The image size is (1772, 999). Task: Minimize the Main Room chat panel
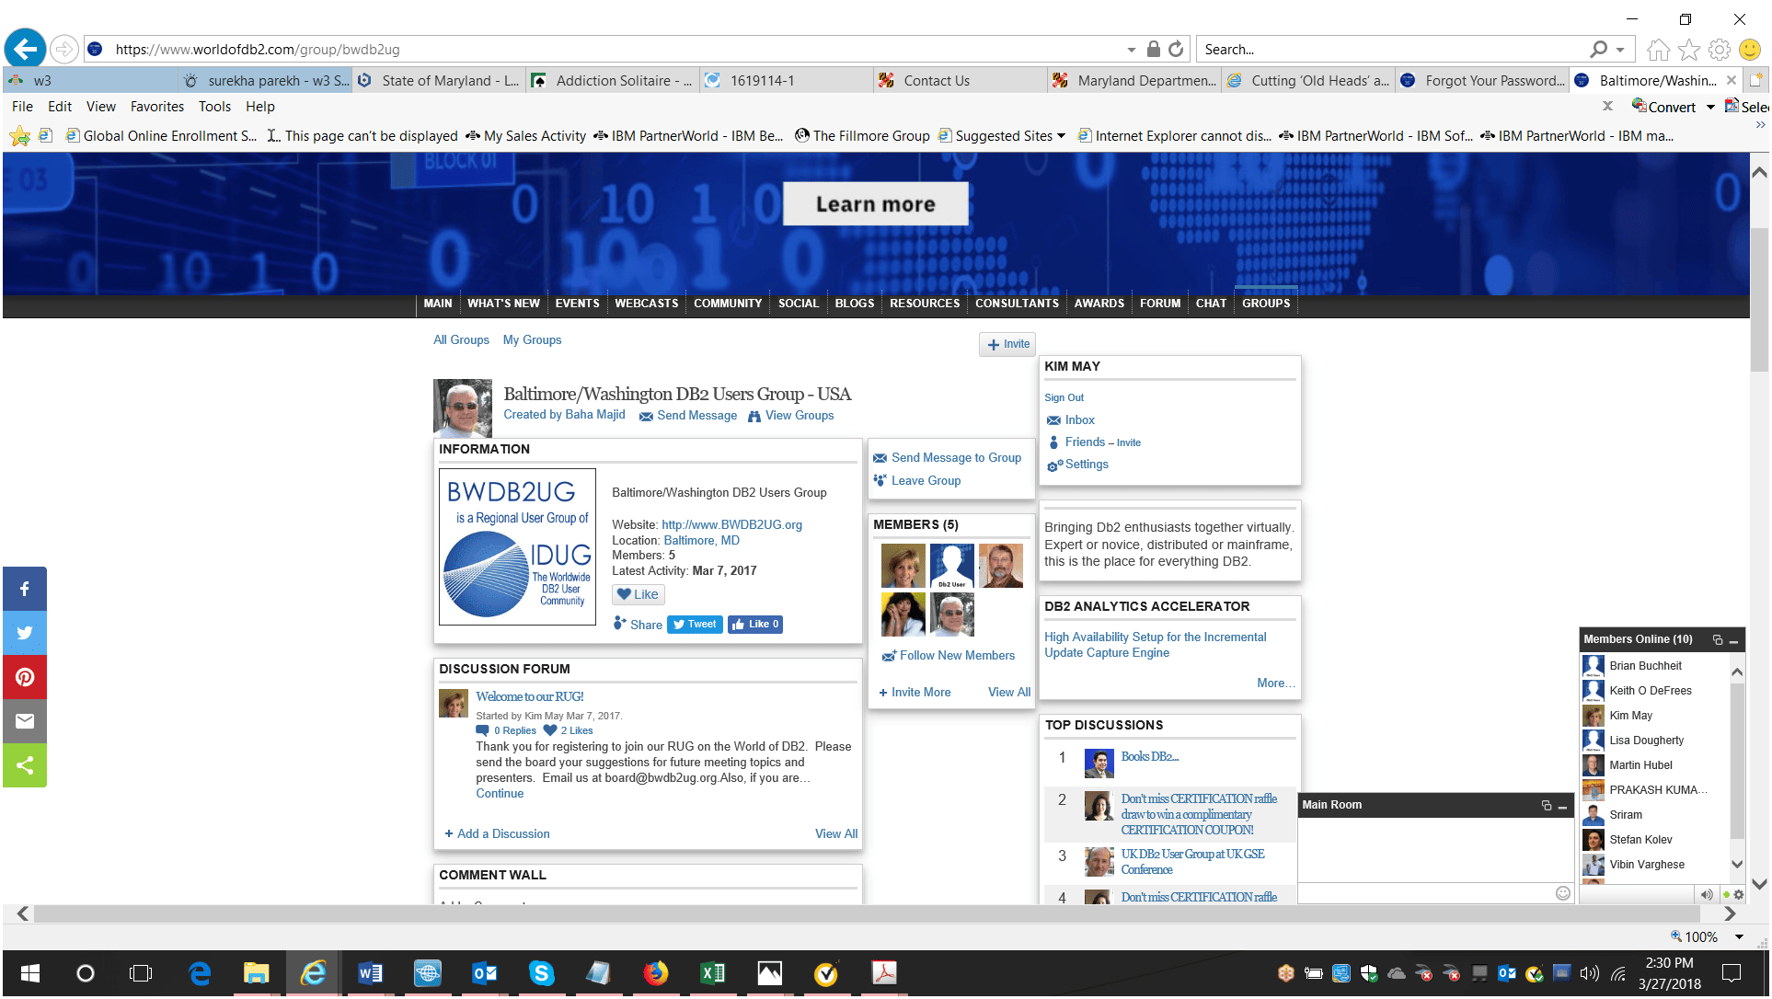(x=1562, y=806)
